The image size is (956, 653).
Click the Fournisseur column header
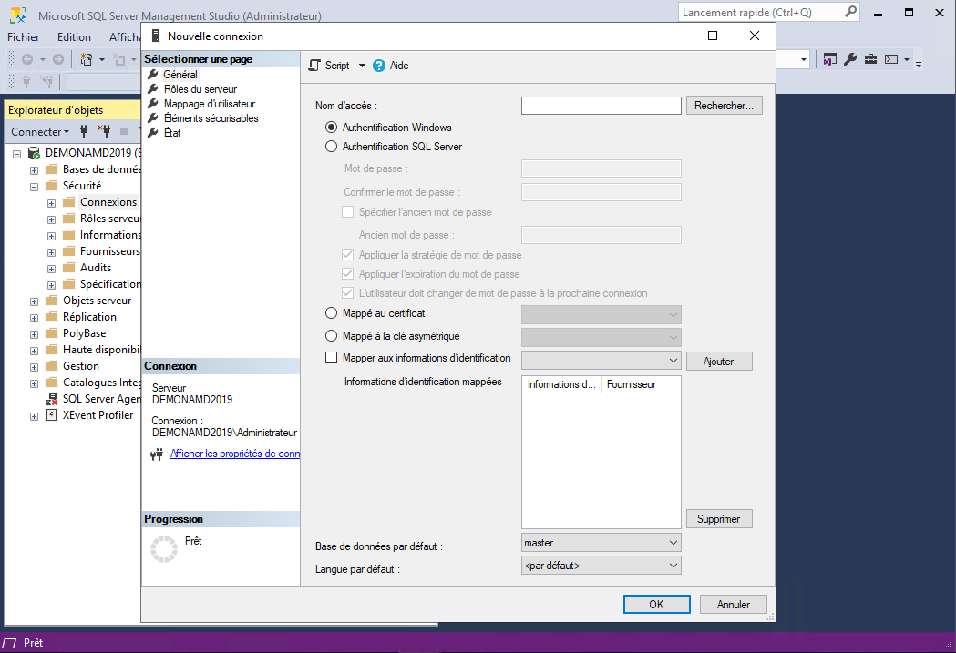[640, 384]
